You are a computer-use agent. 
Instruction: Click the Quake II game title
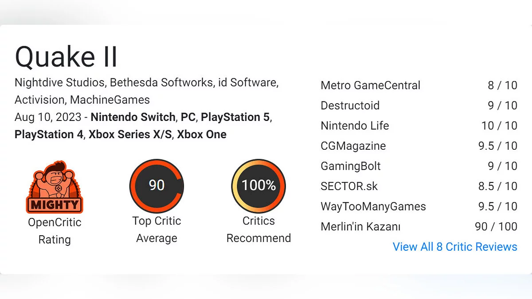[66, 56]
